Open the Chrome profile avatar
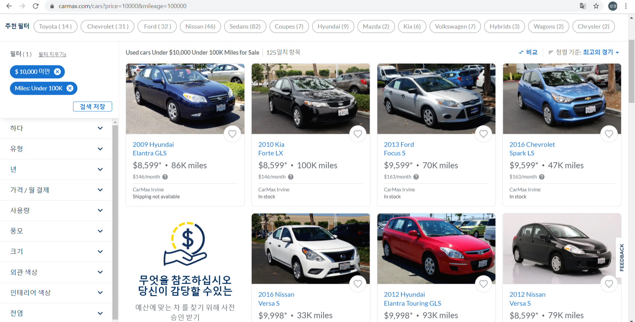 [x=613, y=6]
